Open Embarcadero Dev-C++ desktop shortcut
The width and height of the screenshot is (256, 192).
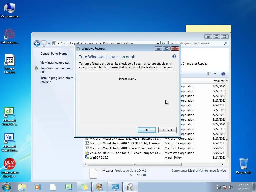pos(10,168)
